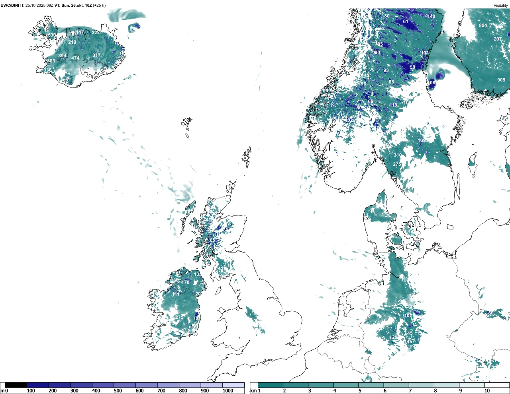
Task: Click the "m" unit label of left legend
Action: tap(2, 391)
